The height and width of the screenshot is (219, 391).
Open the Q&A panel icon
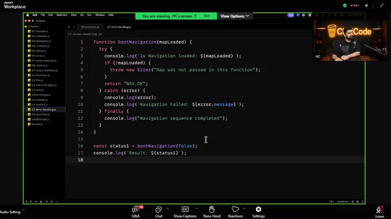pos(135,210)
